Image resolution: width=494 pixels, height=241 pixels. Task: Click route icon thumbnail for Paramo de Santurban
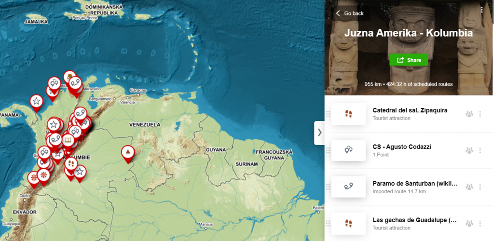coord(348,187)
